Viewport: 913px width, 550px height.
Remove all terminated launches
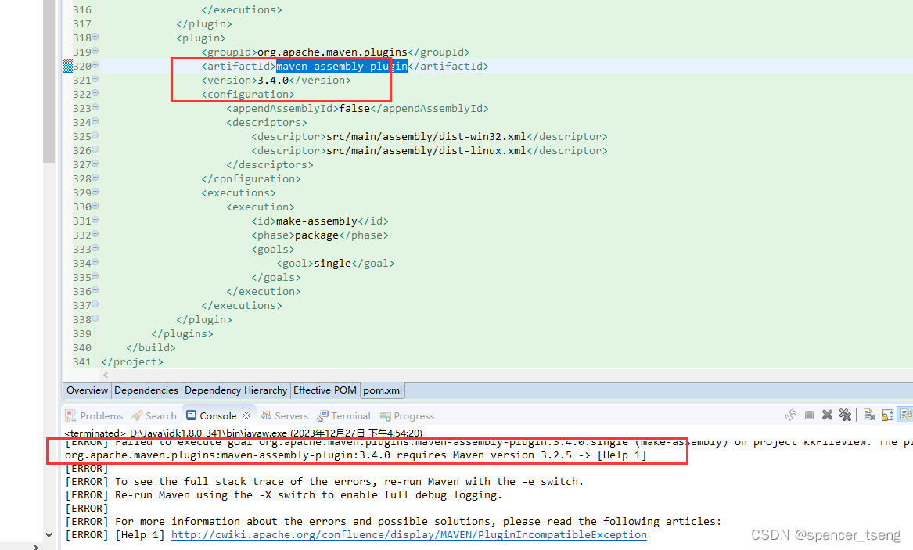[845, 415]
